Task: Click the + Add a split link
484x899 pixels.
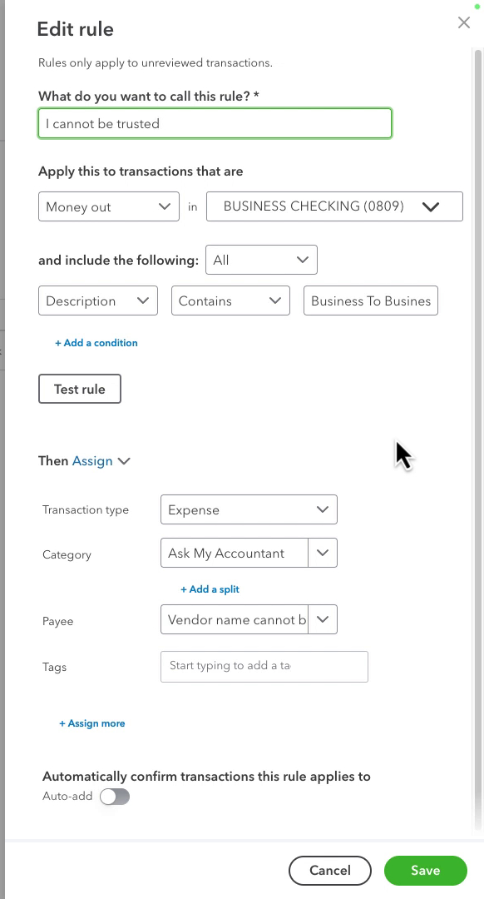Action: [x=210, y=589]
